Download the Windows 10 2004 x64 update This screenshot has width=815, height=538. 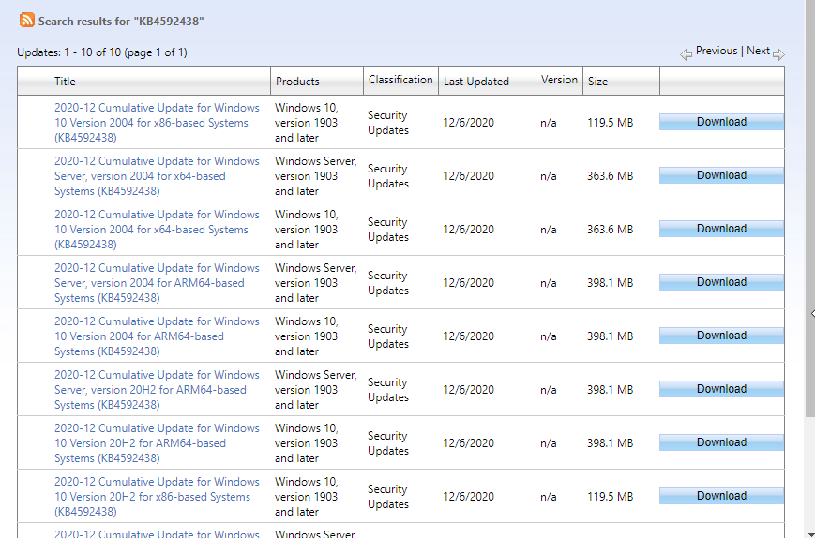pyautogui.click(x=721, y=229)
